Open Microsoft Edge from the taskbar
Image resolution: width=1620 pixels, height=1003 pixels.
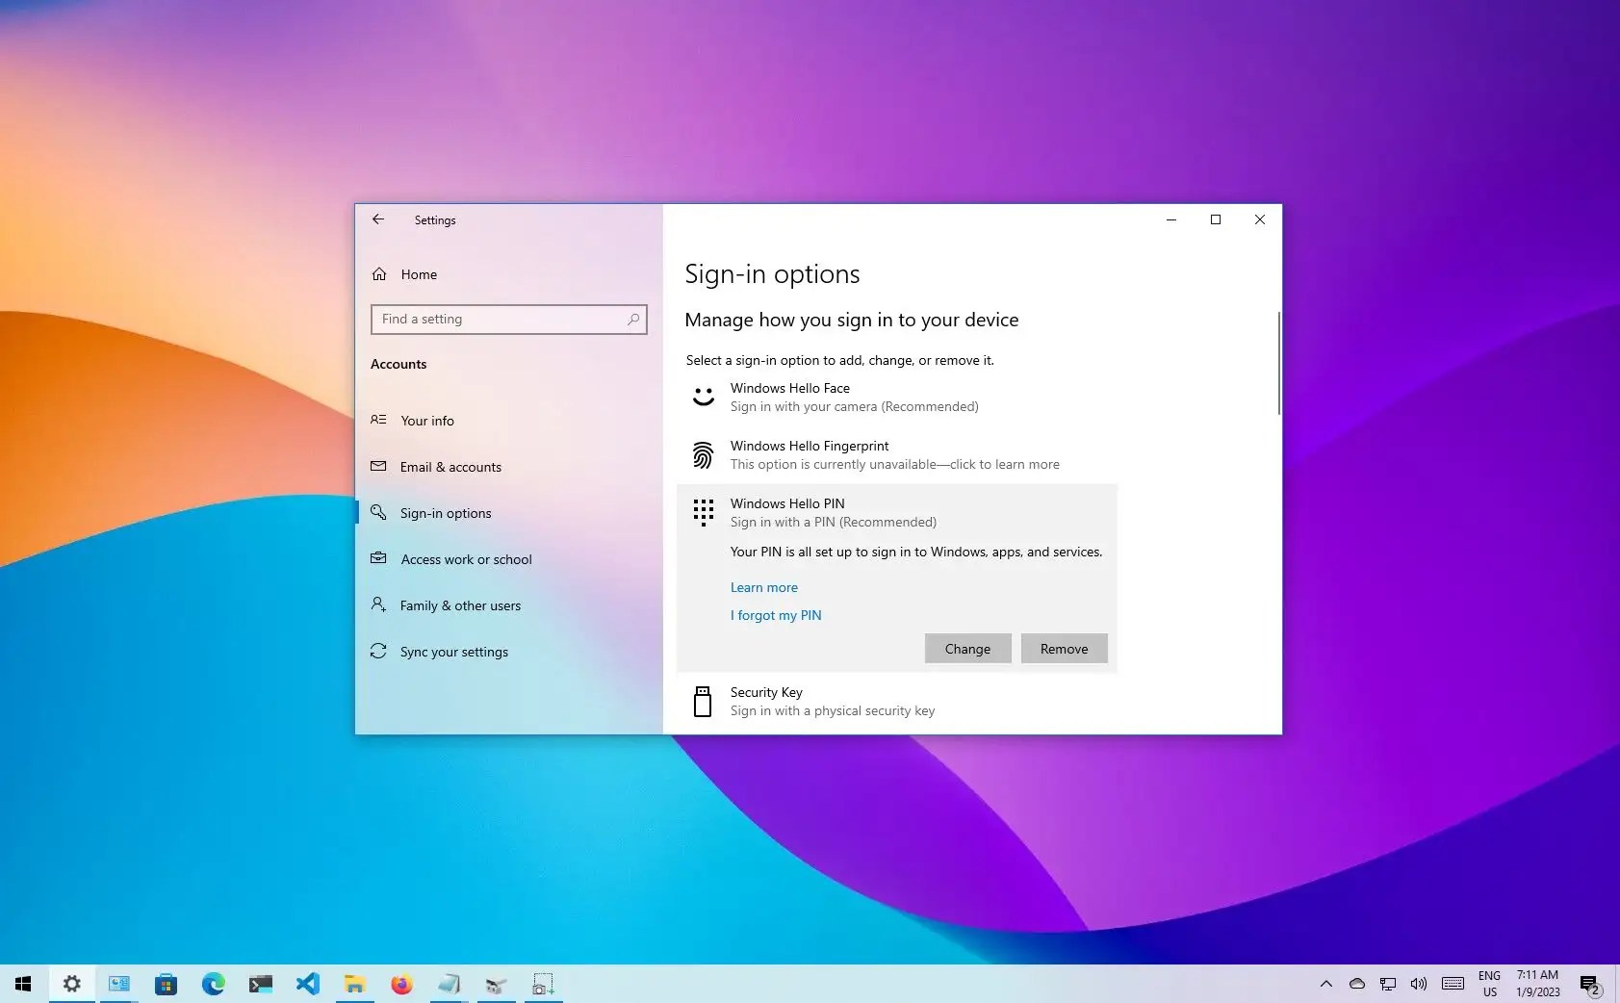point(212,984)
